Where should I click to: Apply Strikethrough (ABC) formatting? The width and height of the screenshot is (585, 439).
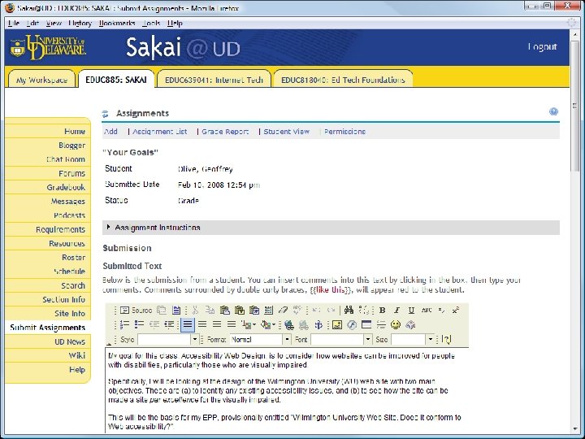(427, 311)
